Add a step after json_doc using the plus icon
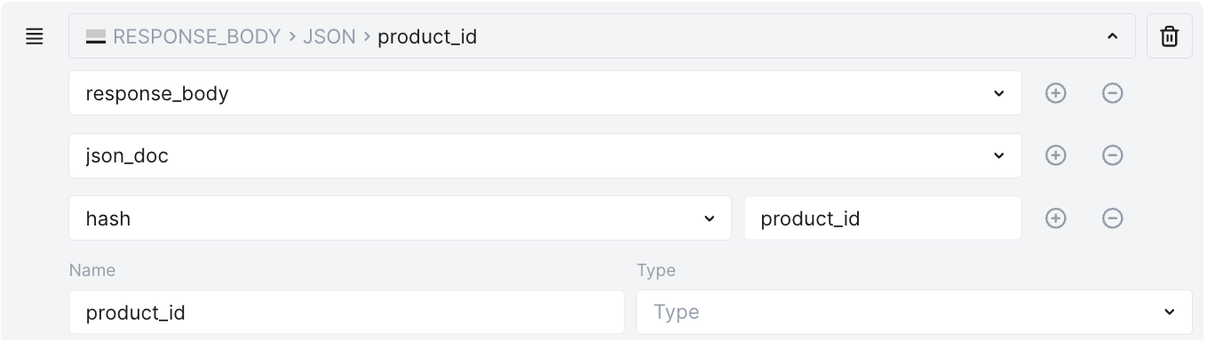Screen dimensions: 1215x340 point(1055,155)
